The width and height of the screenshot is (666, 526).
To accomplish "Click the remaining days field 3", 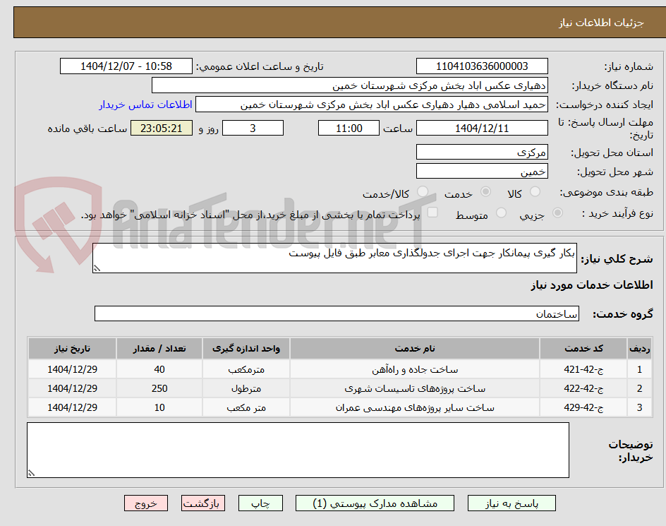I will [x=253, y=128].
